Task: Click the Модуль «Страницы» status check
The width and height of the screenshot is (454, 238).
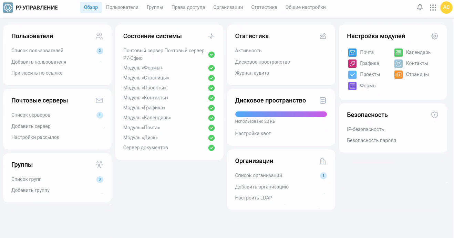Action: pos(211,78)
